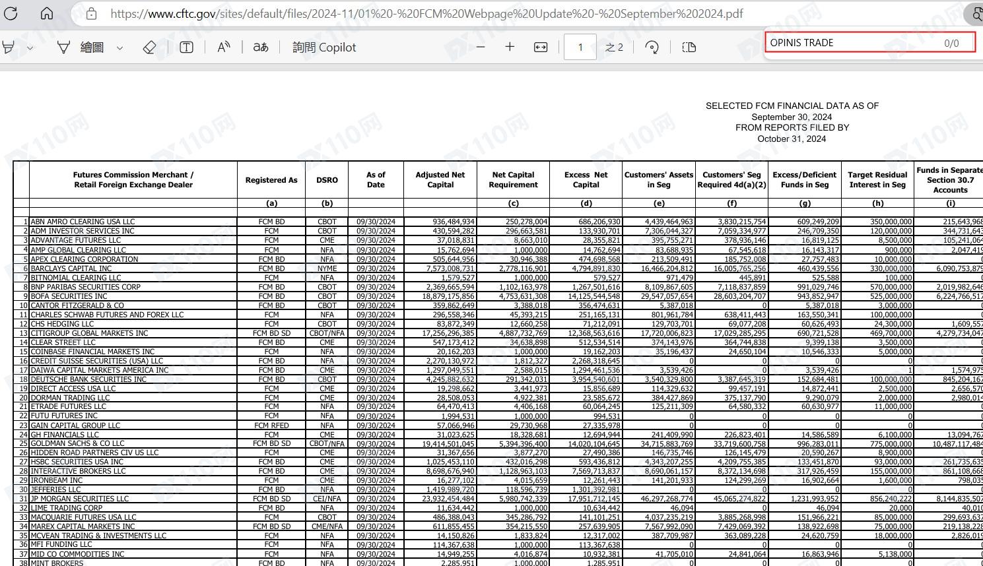Go to the browser home page

tap(47, 13)
